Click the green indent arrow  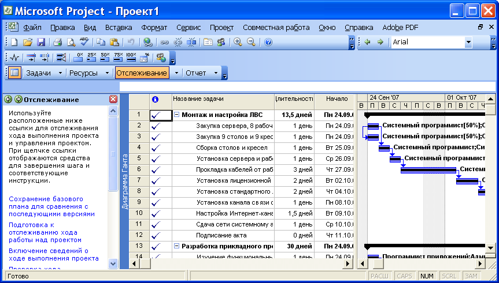pos(380,42)
